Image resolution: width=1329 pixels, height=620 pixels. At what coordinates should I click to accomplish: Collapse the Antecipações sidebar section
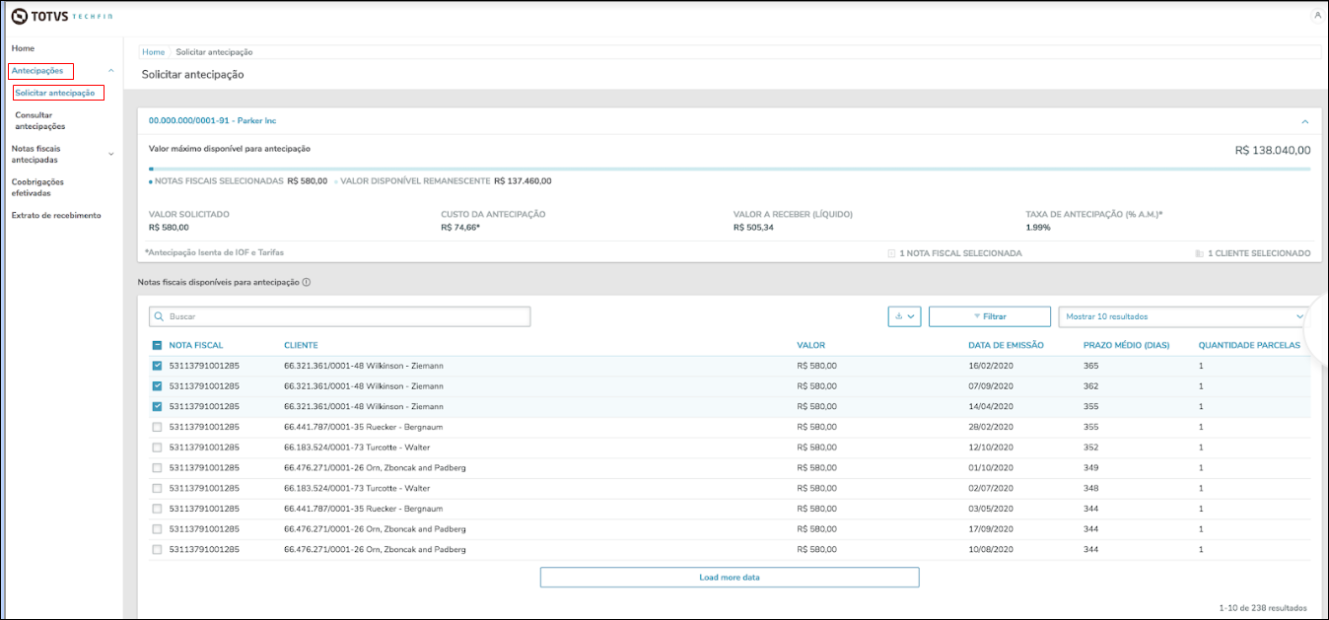[111, 71]
